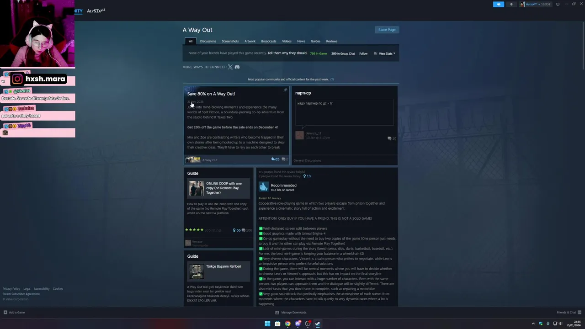Click the stats icon beside View Stats

(x=375, y=53)
